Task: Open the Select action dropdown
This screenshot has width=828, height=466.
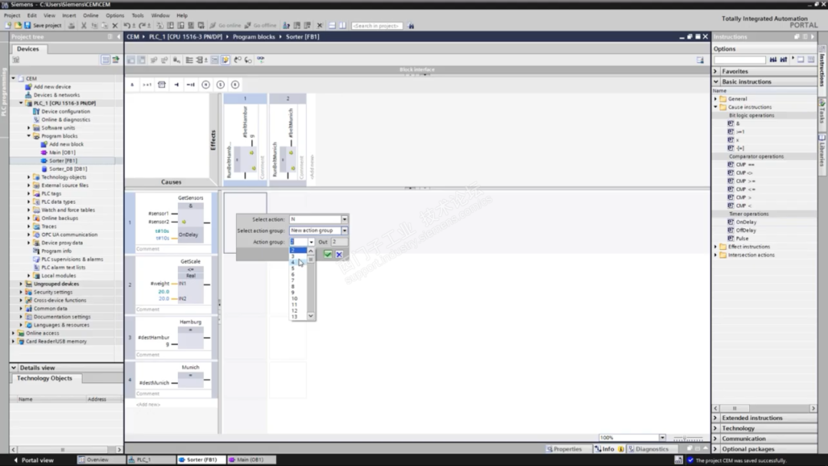Action: click(x=344, y=219)
